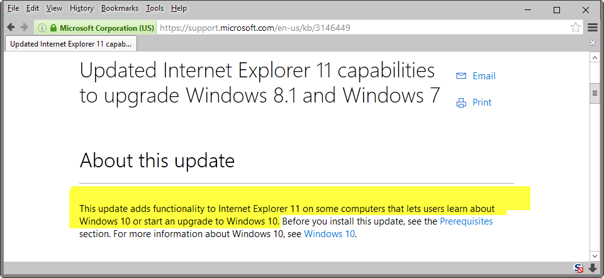Click the NoScript icon in status bar
604x278 pixels.
coord(579,268)
